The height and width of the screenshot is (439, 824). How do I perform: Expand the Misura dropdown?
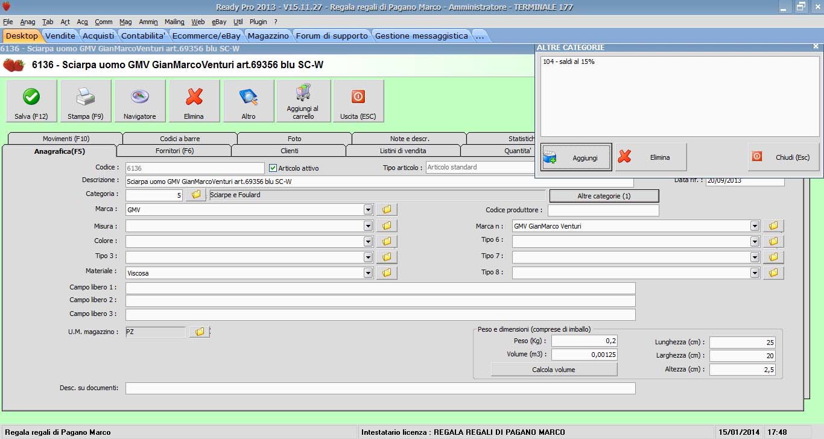tap(368, 226)
